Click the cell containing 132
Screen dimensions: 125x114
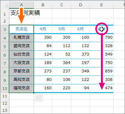click(81, 46)
